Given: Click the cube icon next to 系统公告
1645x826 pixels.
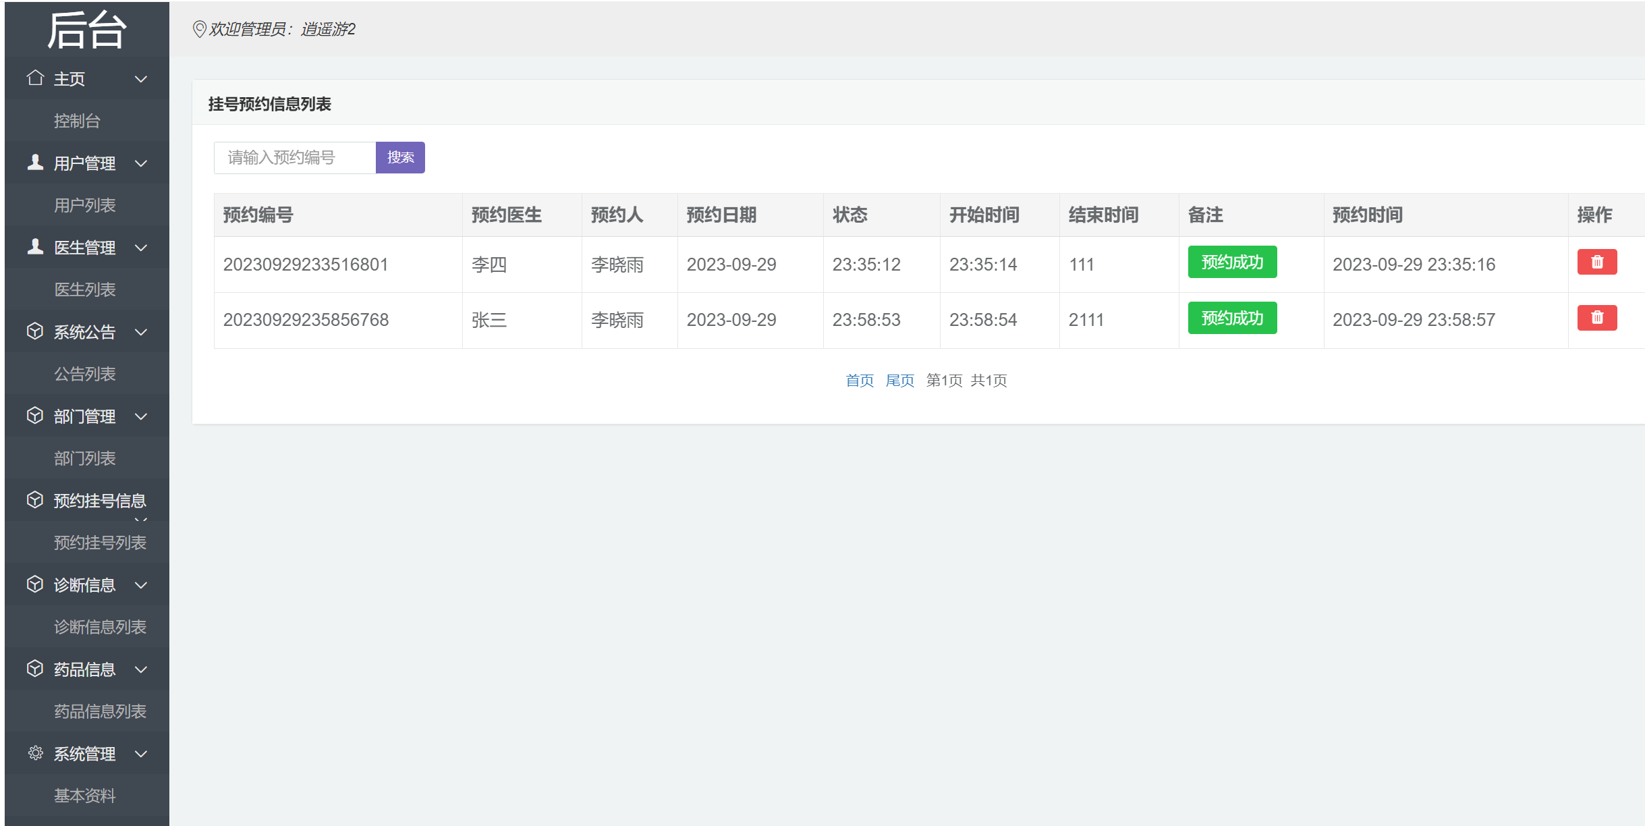Looking at the screenshot, I should coord(34,331).
